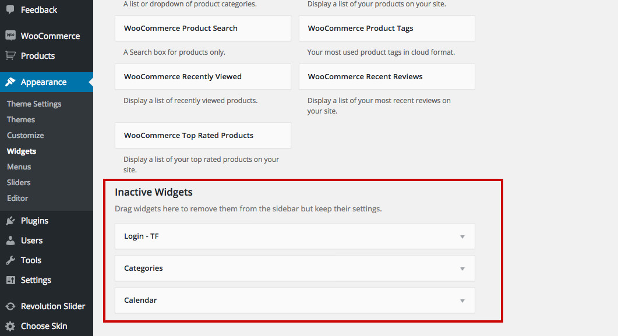Go to Theme Settings submenu
Viewport: 618px width, 336px height.
pyautogui.click(x=34, y=104)
